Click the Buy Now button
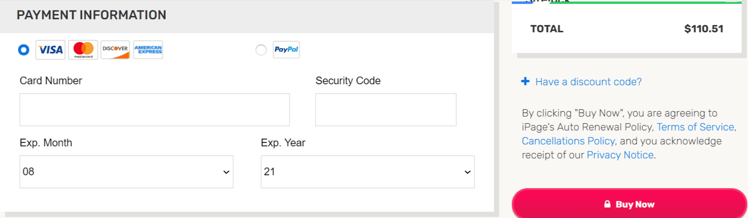748x218 pixels. pyautogui.click(x=629, y=204)
